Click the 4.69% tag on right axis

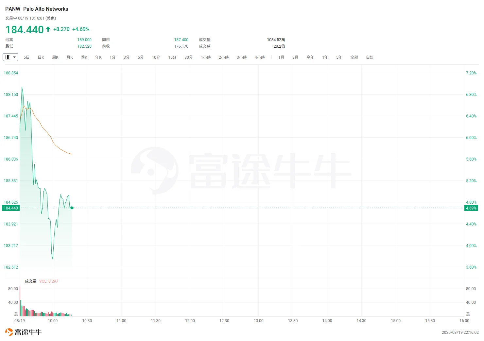pyautogui.click(x=471, y=208)
